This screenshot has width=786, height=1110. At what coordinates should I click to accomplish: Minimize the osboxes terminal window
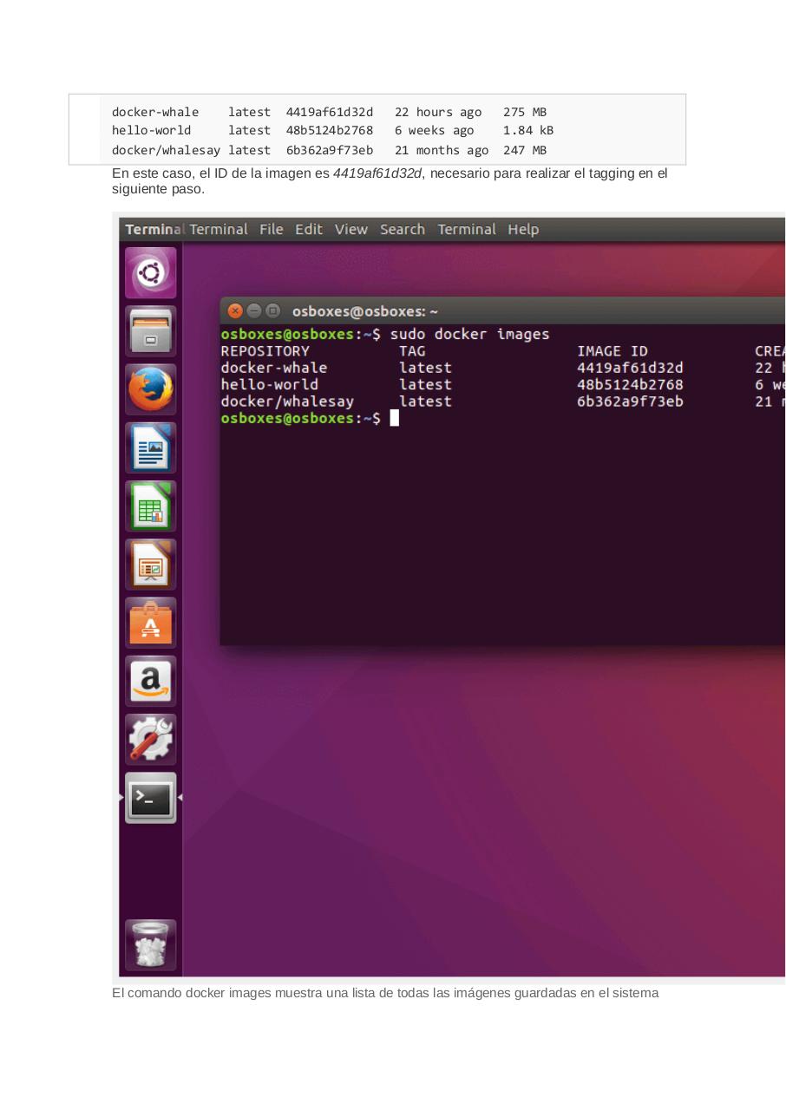tap(253, 310)
